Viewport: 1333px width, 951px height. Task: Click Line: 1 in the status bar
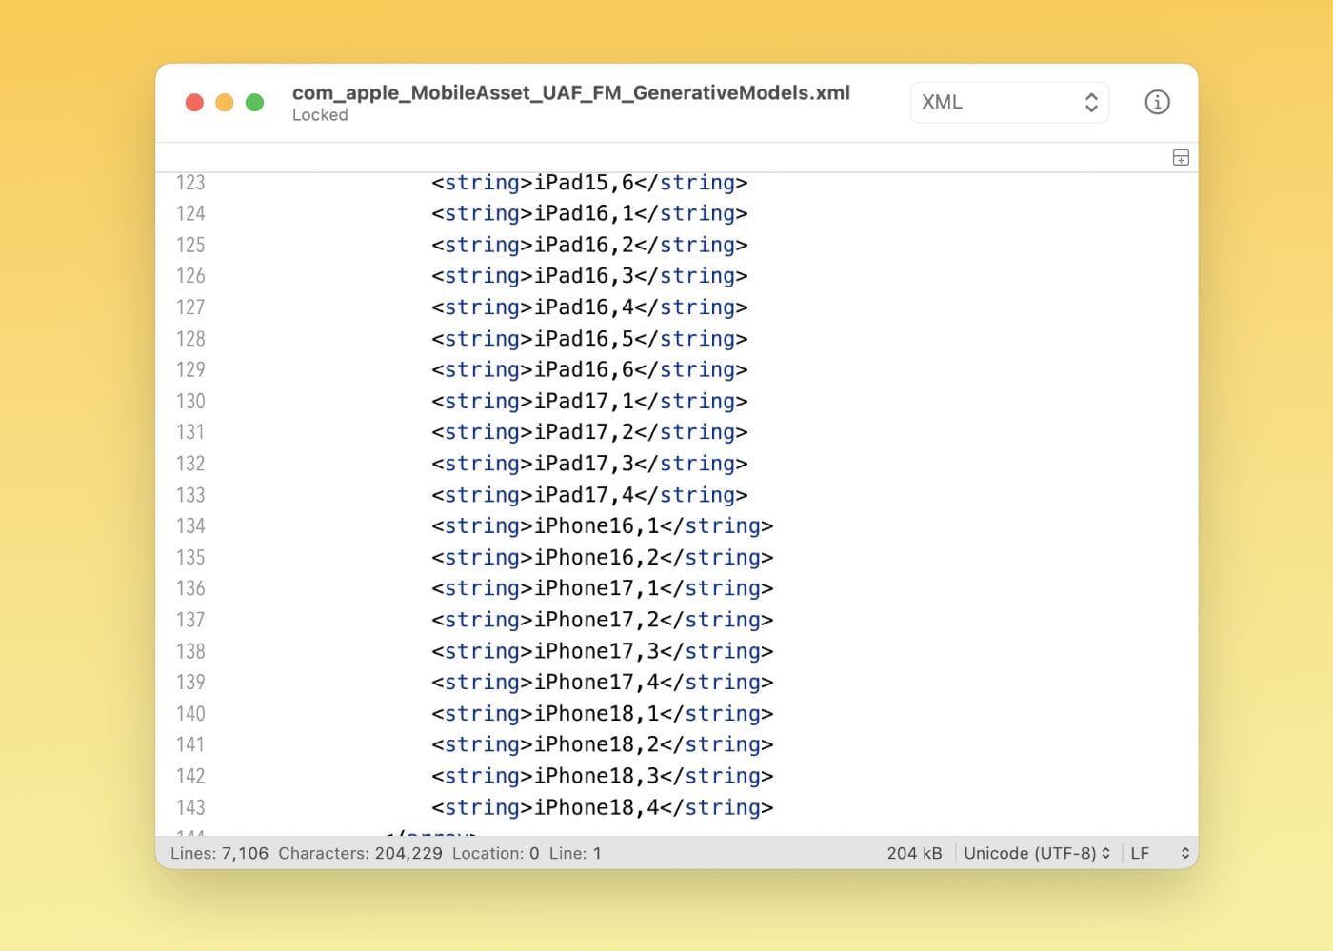[x=575, y=853]
